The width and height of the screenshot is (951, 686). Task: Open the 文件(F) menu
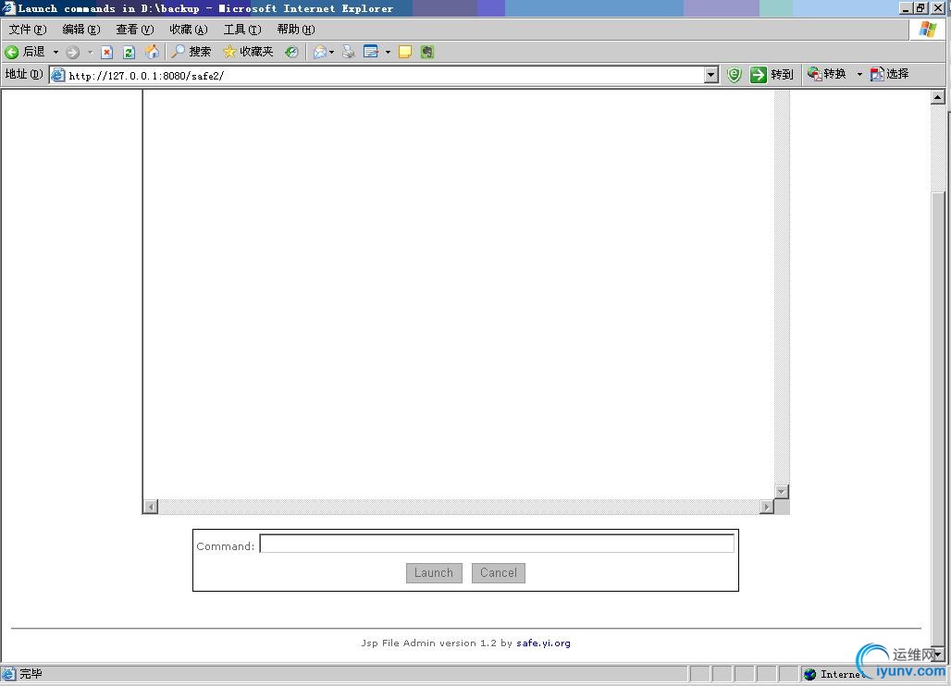point(28,29)
